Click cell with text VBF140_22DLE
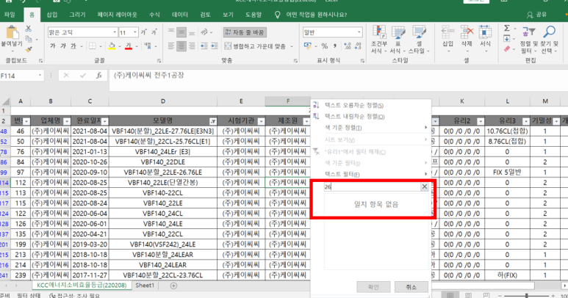The image size is (568, 298). tap(162, 161)
